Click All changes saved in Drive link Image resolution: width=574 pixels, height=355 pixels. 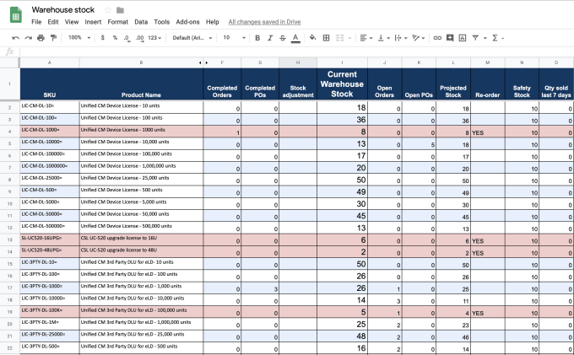(x=265, y=22)
